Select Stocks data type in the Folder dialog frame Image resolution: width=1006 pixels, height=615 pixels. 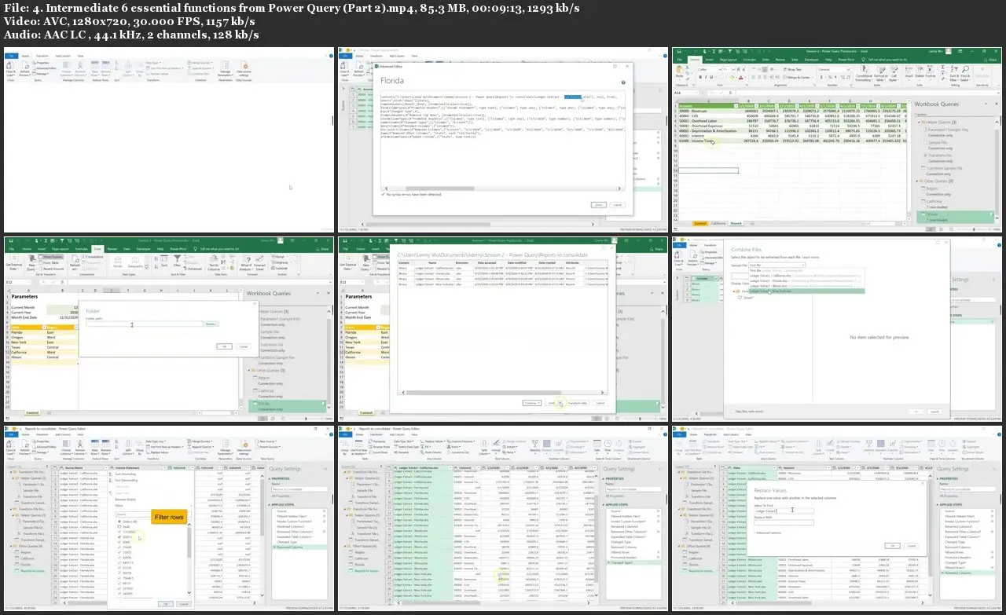tap(117, 262)
